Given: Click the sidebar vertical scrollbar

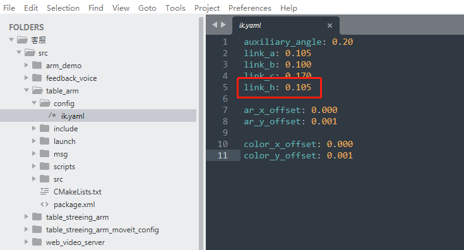Looking at the screenshot, I should (201, 133).
